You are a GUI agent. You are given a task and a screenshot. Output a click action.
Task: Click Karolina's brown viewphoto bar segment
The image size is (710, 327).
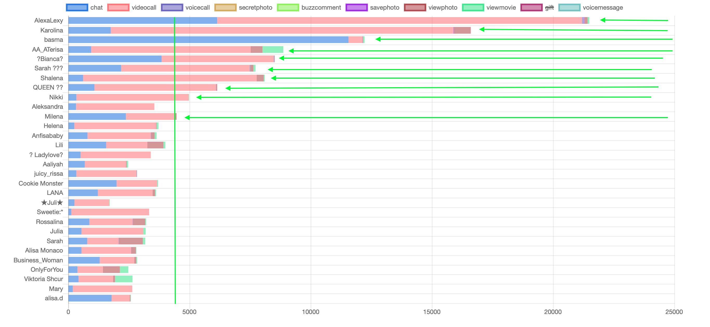462,30
